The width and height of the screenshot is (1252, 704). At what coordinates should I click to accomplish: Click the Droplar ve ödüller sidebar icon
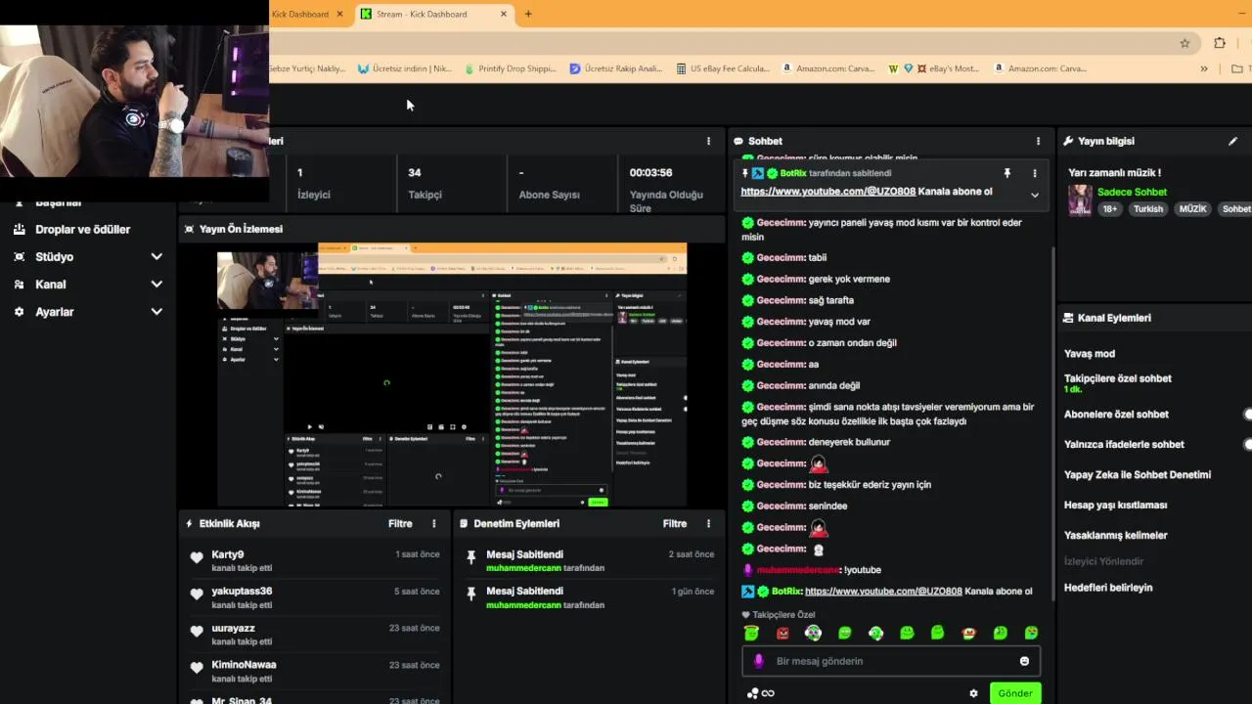pyautogui.click(x=19, y=229)
